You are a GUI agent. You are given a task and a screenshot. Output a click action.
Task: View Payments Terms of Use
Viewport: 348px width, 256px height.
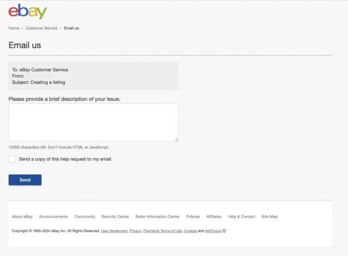162,231
